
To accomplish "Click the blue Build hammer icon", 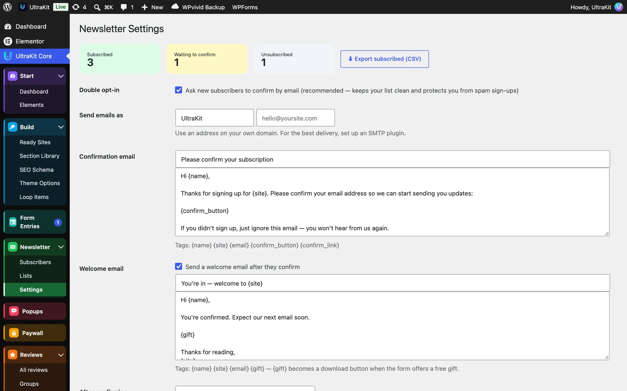I will (x=13, y=127).
